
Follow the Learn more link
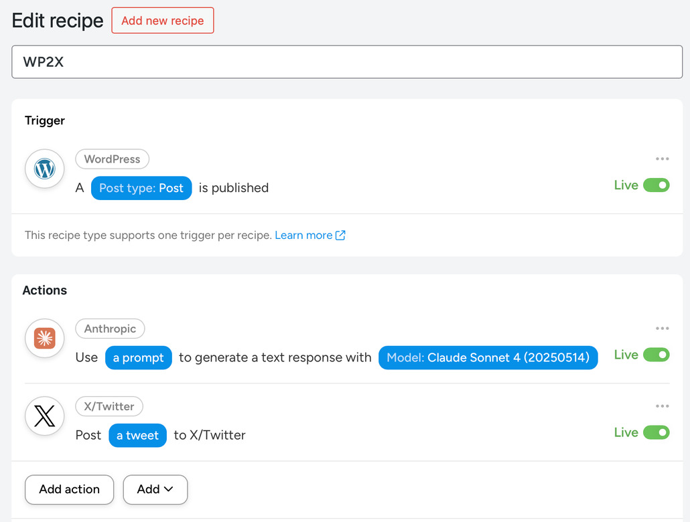click(x=303, y=235)
